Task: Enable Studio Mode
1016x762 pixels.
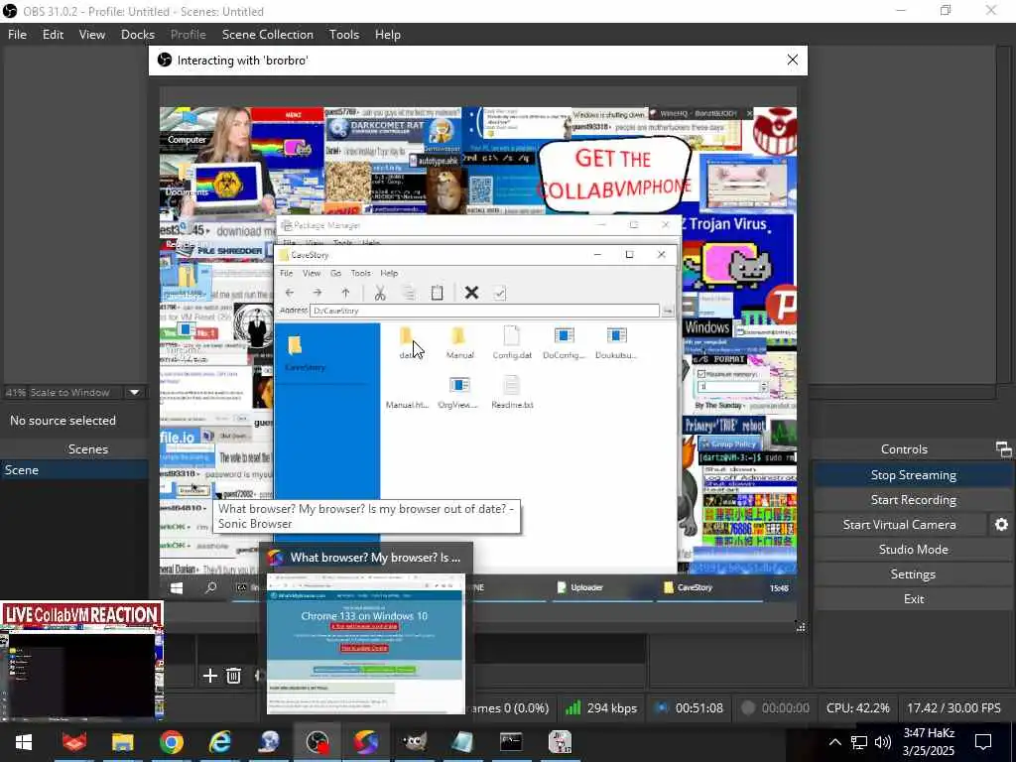Action: [913, 549]
